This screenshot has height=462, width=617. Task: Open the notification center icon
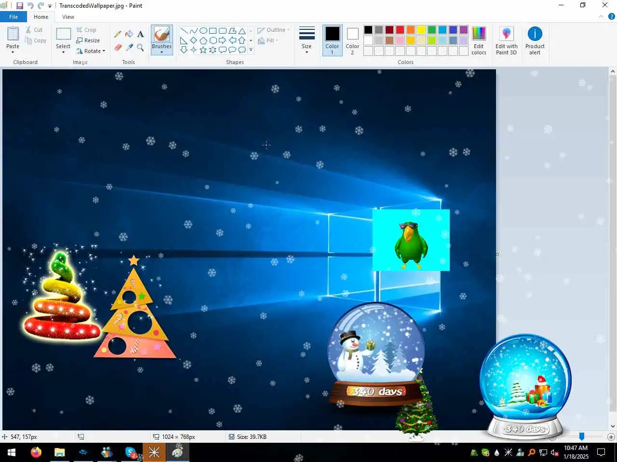point(601,452)
